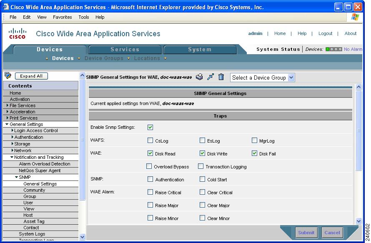Check the SNMP Authentication trap checkbox

click(x=150, y=179)
